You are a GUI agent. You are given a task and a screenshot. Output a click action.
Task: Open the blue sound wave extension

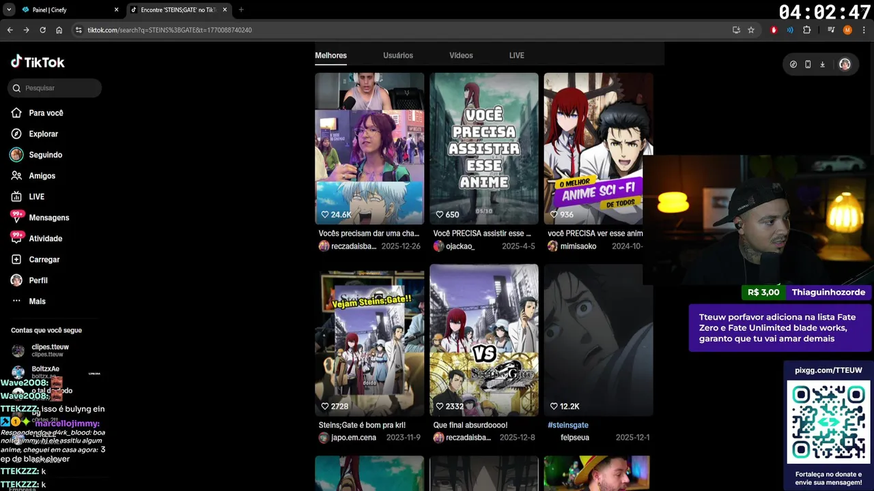coord(790,30)
